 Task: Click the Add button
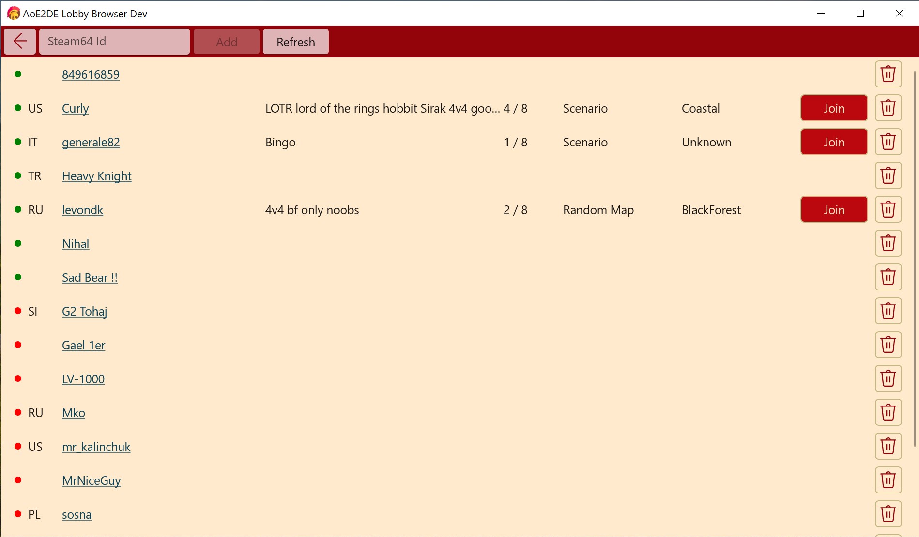[x=227, y=42]
